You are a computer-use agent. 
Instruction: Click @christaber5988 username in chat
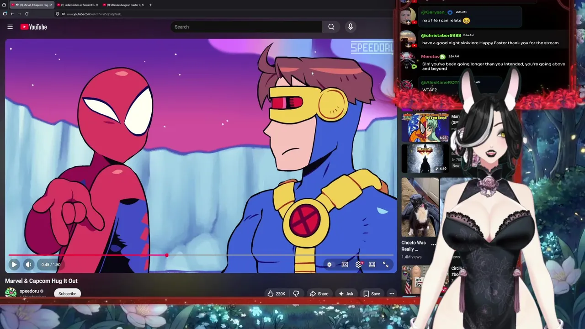tap(441, 35)
